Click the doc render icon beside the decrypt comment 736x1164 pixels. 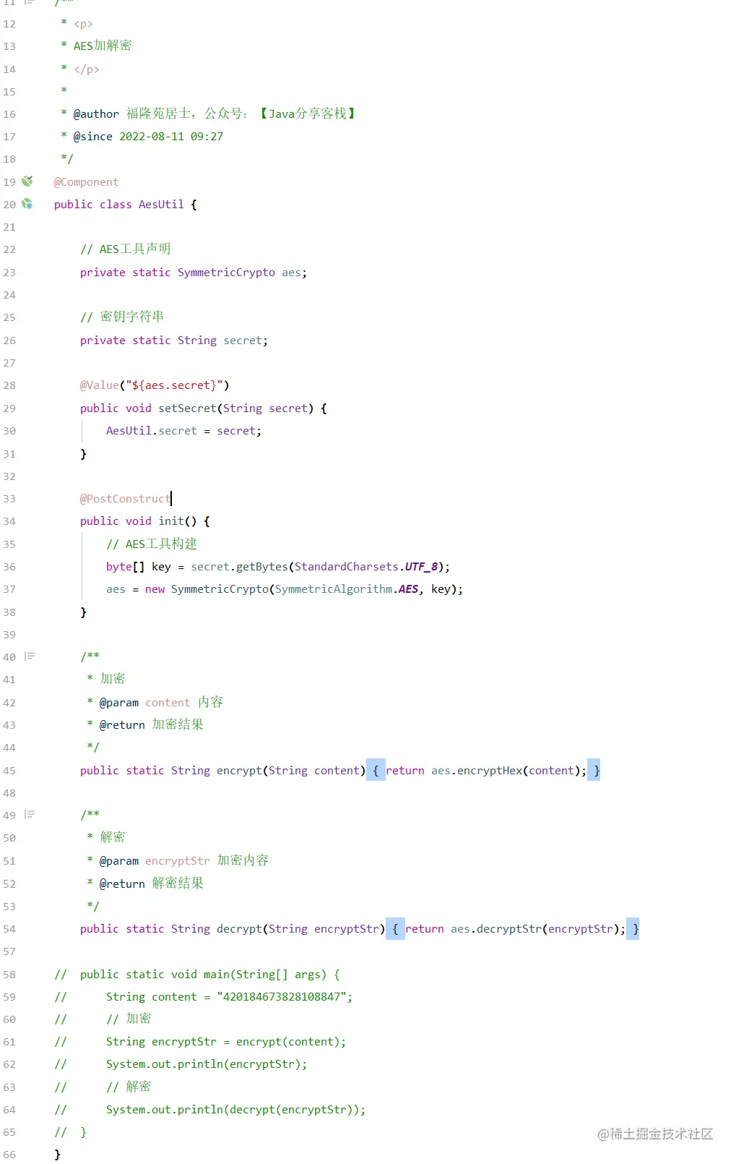tap(30, 815)
